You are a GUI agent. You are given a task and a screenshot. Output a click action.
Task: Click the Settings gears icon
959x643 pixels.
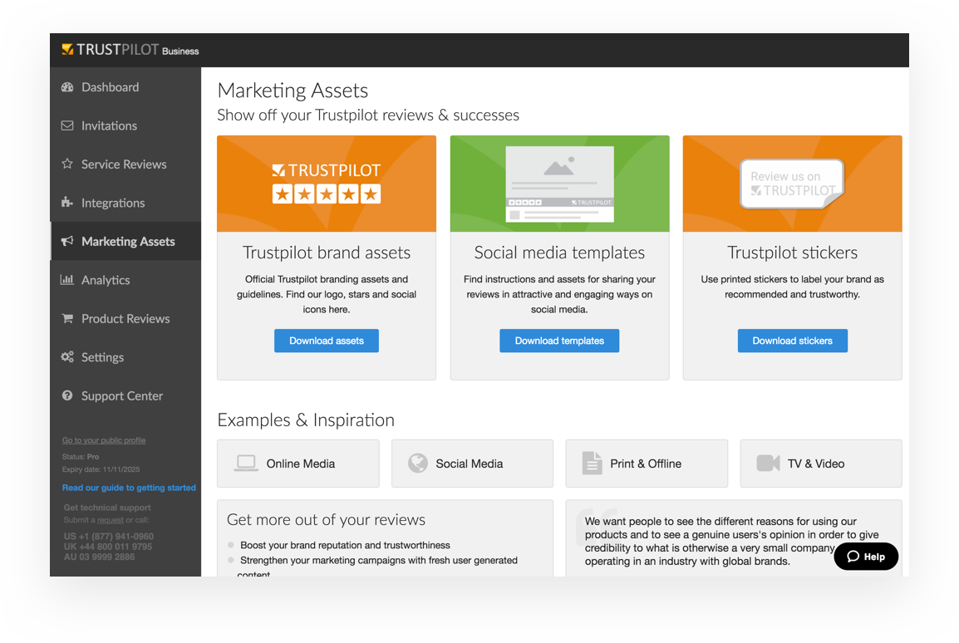[67, 357]
